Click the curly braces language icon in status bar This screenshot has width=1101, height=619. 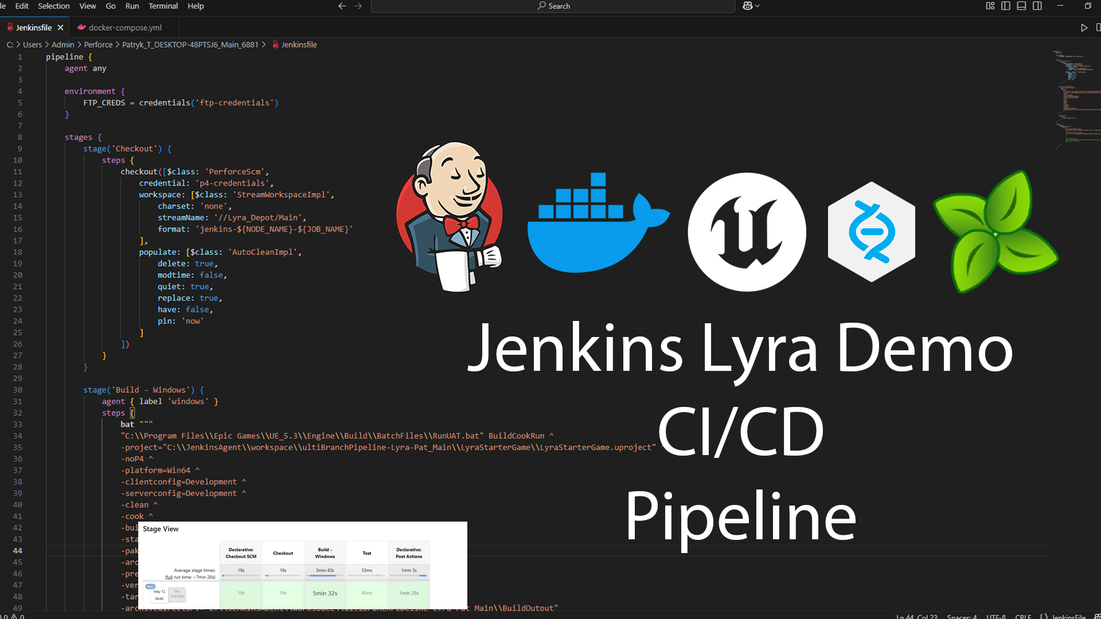pos(1044,617)
